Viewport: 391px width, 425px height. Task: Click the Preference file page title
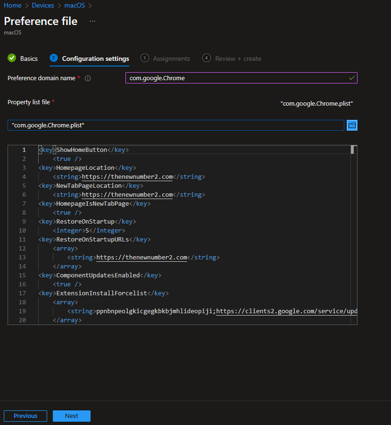41,21
